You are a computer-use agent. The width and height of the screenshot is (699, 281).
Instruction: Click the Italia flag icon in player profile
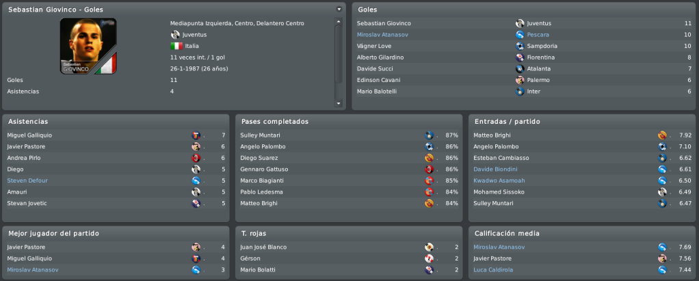pos(176,46)
